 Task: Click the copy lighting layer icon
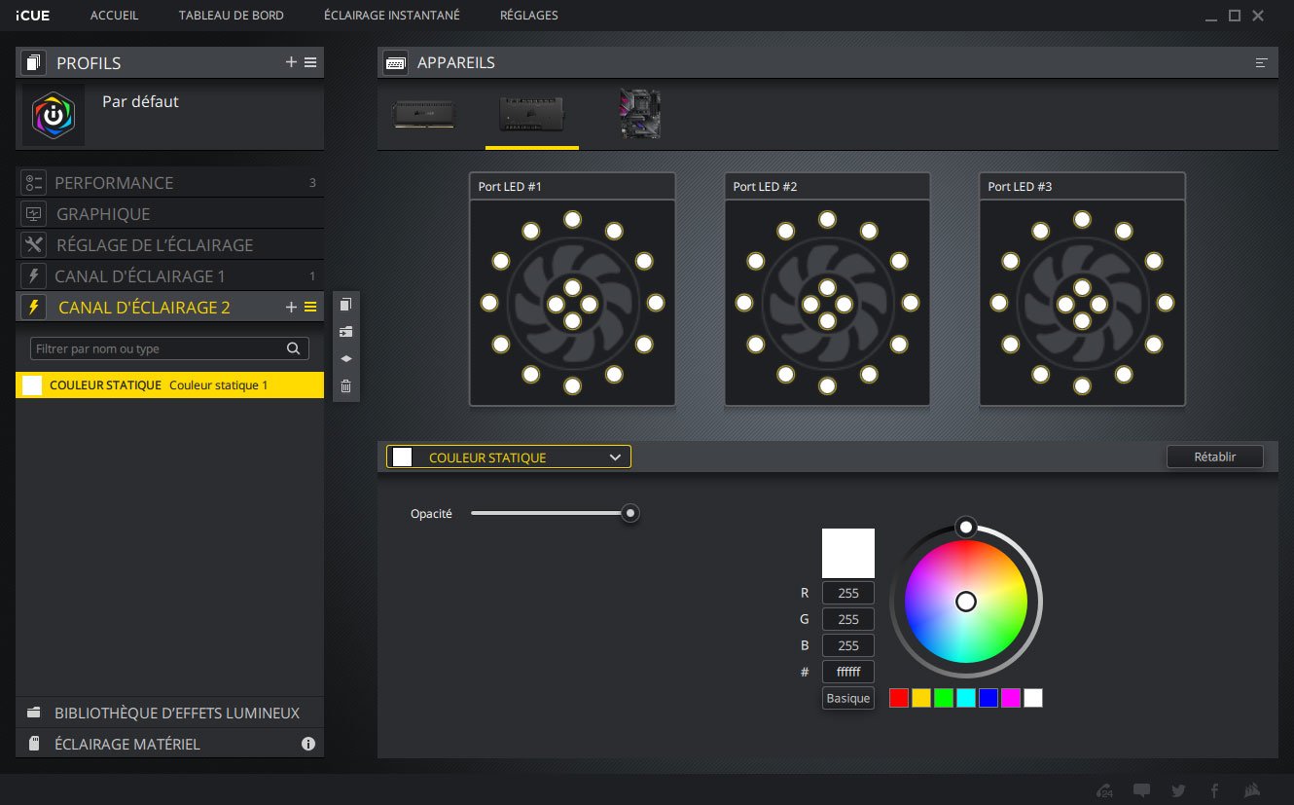345,305
